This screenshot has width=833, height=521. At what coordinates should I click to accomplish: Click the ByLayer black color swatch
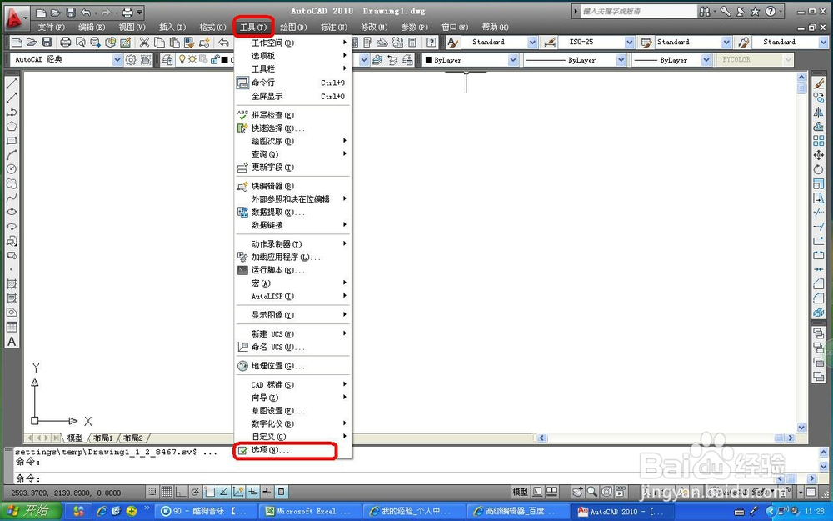click(429, 60)
